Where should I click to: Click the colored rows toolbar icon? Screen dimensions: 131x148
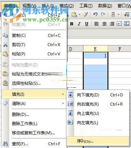(x=113, y=14)
